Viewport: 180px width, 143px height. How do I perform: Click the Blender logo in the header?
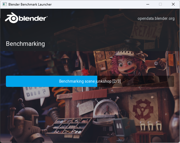(x=26, y=18)
